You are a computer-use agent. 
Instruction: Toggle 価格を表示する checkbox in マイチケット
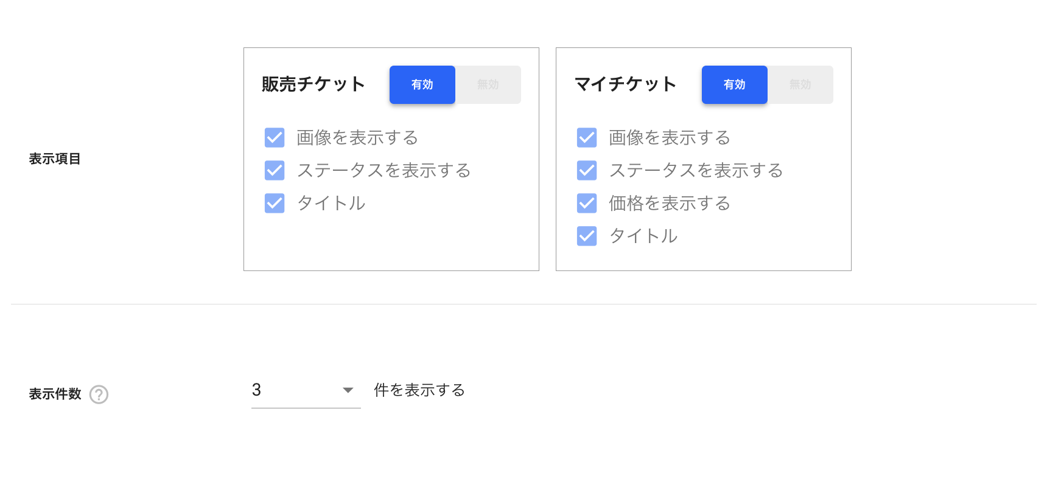(587, 203)
